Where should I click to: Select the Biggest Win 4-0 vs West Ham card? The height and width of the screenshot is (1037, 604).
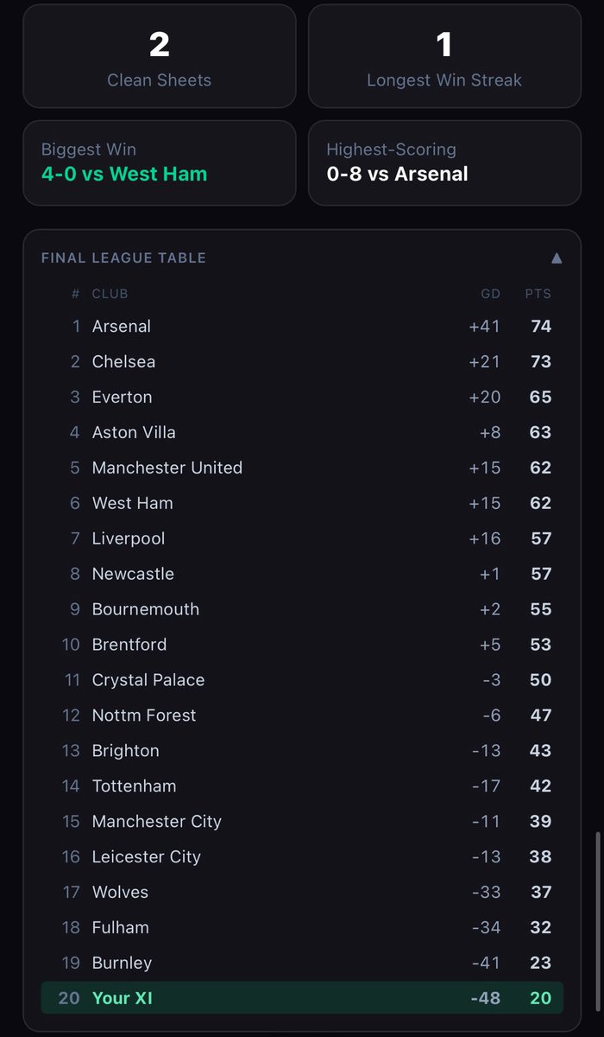159,162
